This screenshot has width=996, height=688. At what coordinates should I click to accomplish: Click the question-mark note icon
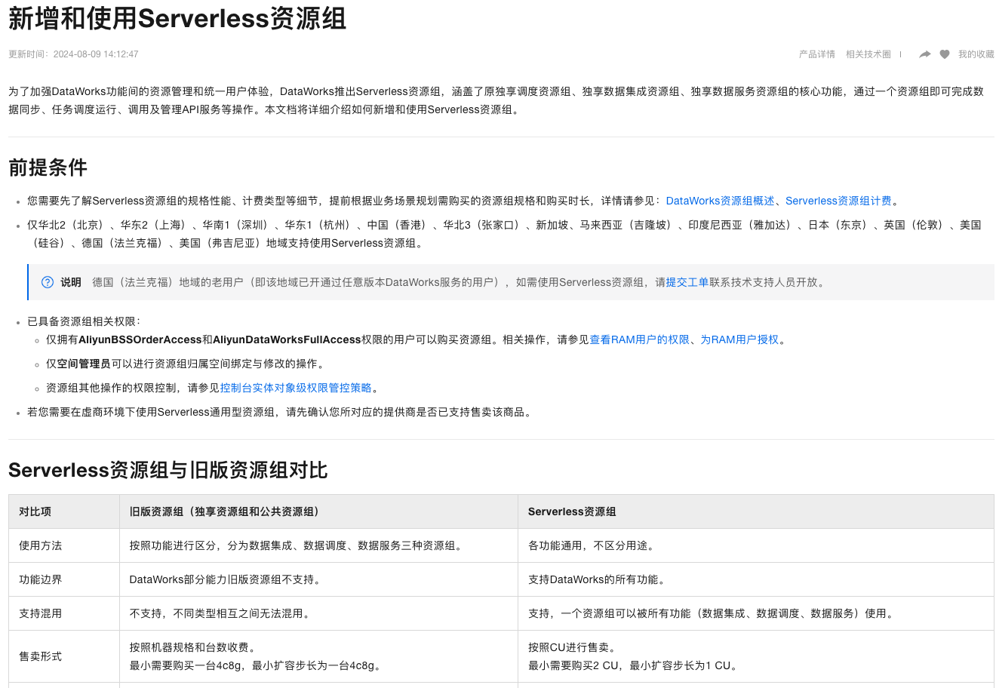48,282
